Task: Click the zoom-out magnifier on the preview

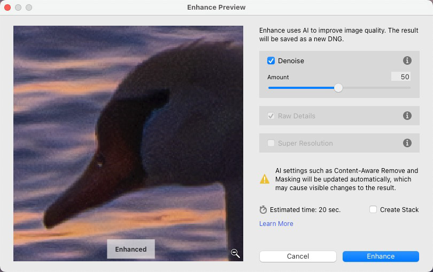Action: click(235, 253)
